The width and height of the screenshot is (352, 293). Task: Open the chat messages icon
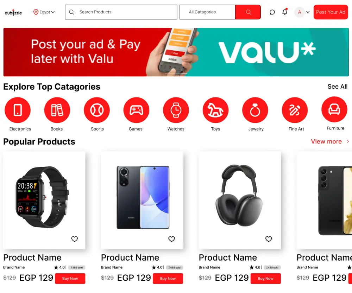tap(272, 12)
